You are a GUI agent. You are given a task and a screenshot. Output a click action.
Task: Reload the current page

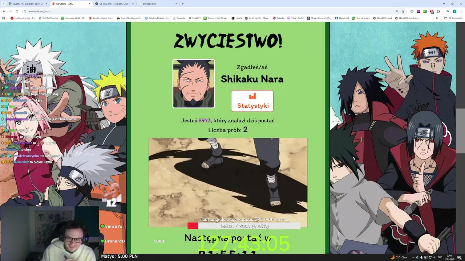pos(17,11)
